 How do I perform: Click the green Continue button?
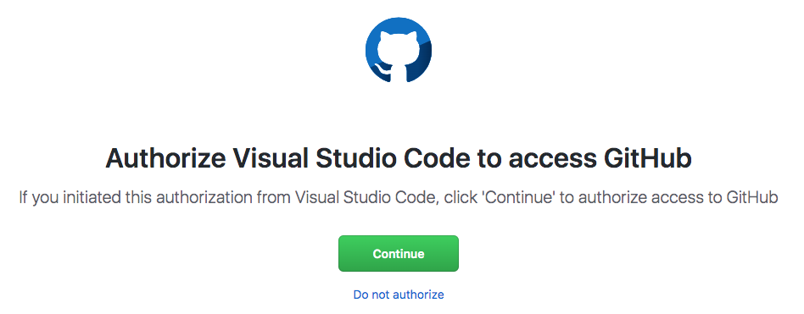(x=399, y=254)
